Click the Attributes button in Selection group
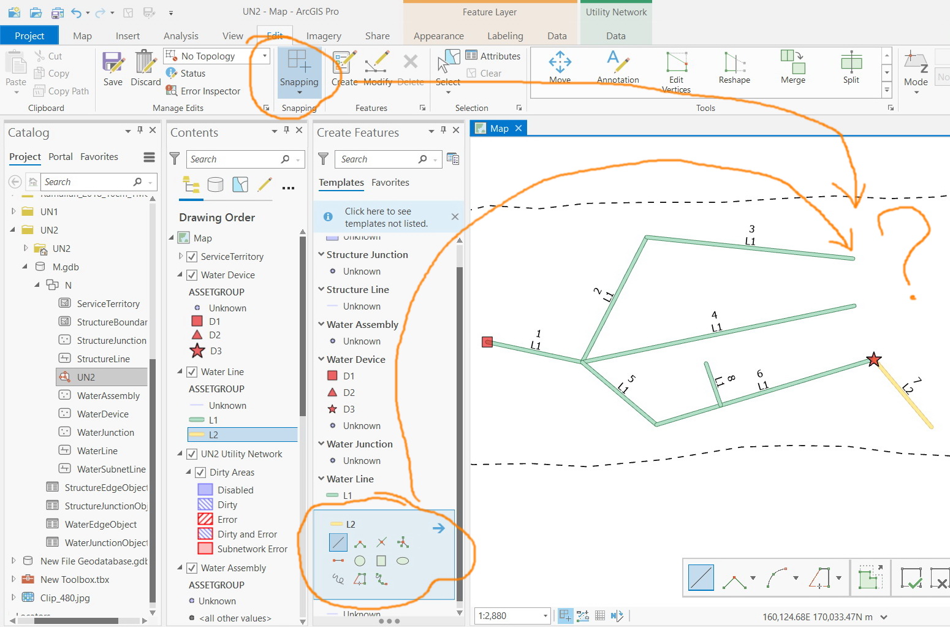The image size is (950, 627). click(x=493, y=56)
